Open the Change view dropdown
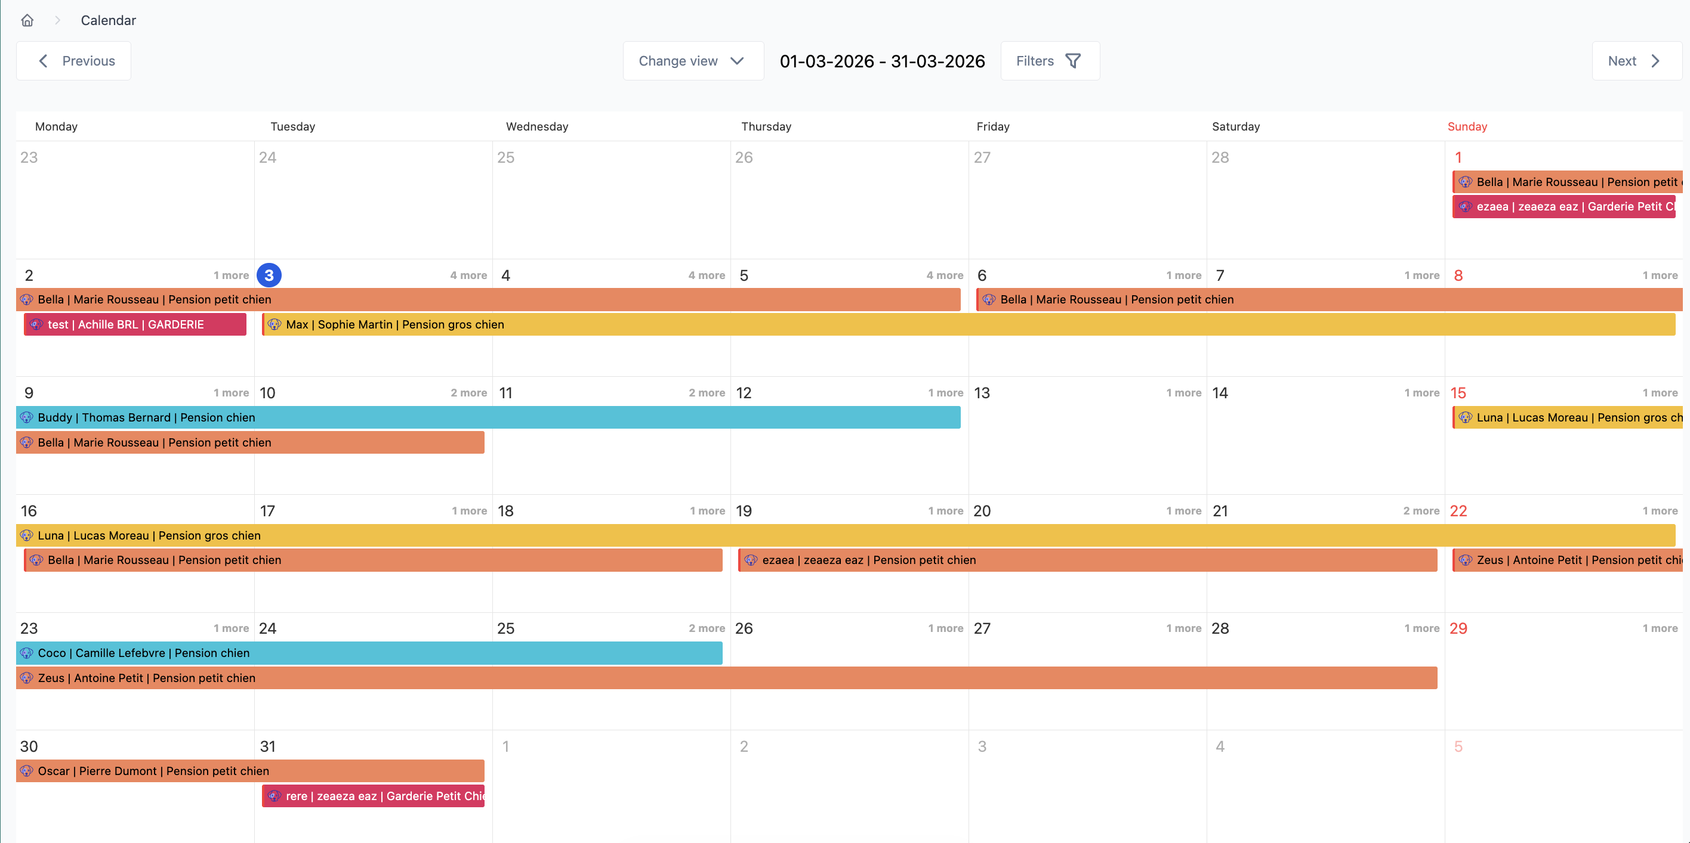This screenshot has width=1690, height=843. coord(693,60)
